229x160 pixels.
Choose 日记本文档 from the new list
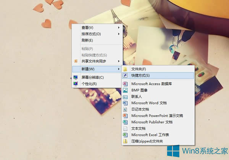[x=140, y=109]
